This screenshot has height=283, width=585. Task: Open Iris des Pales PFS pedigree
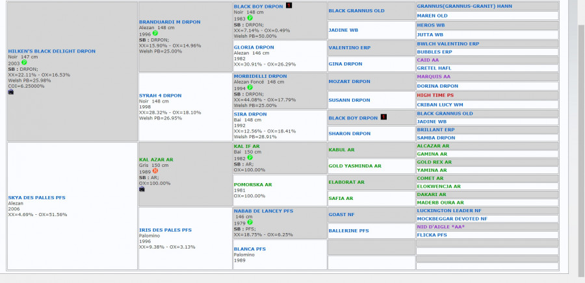coord(165,230)
